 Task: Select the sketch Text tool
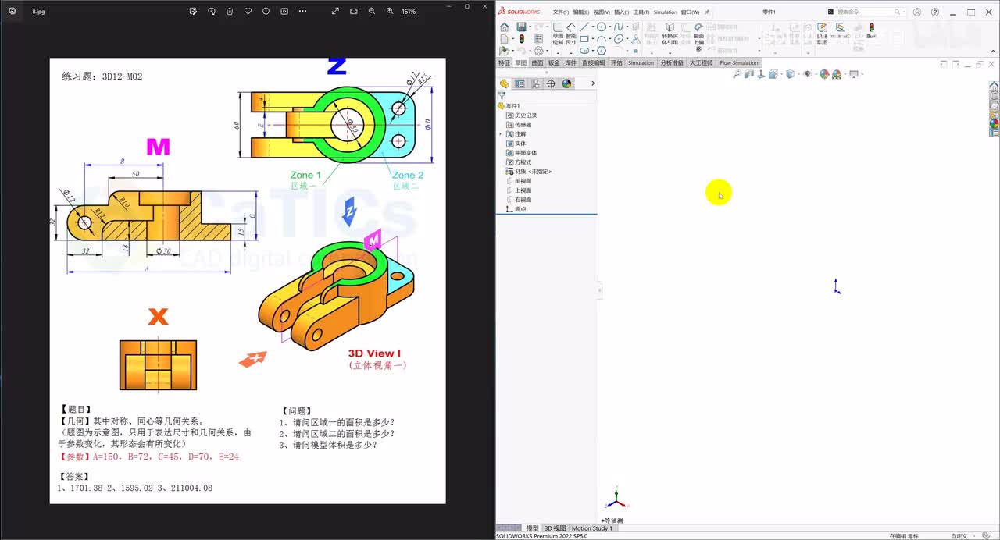click(635, 38)
